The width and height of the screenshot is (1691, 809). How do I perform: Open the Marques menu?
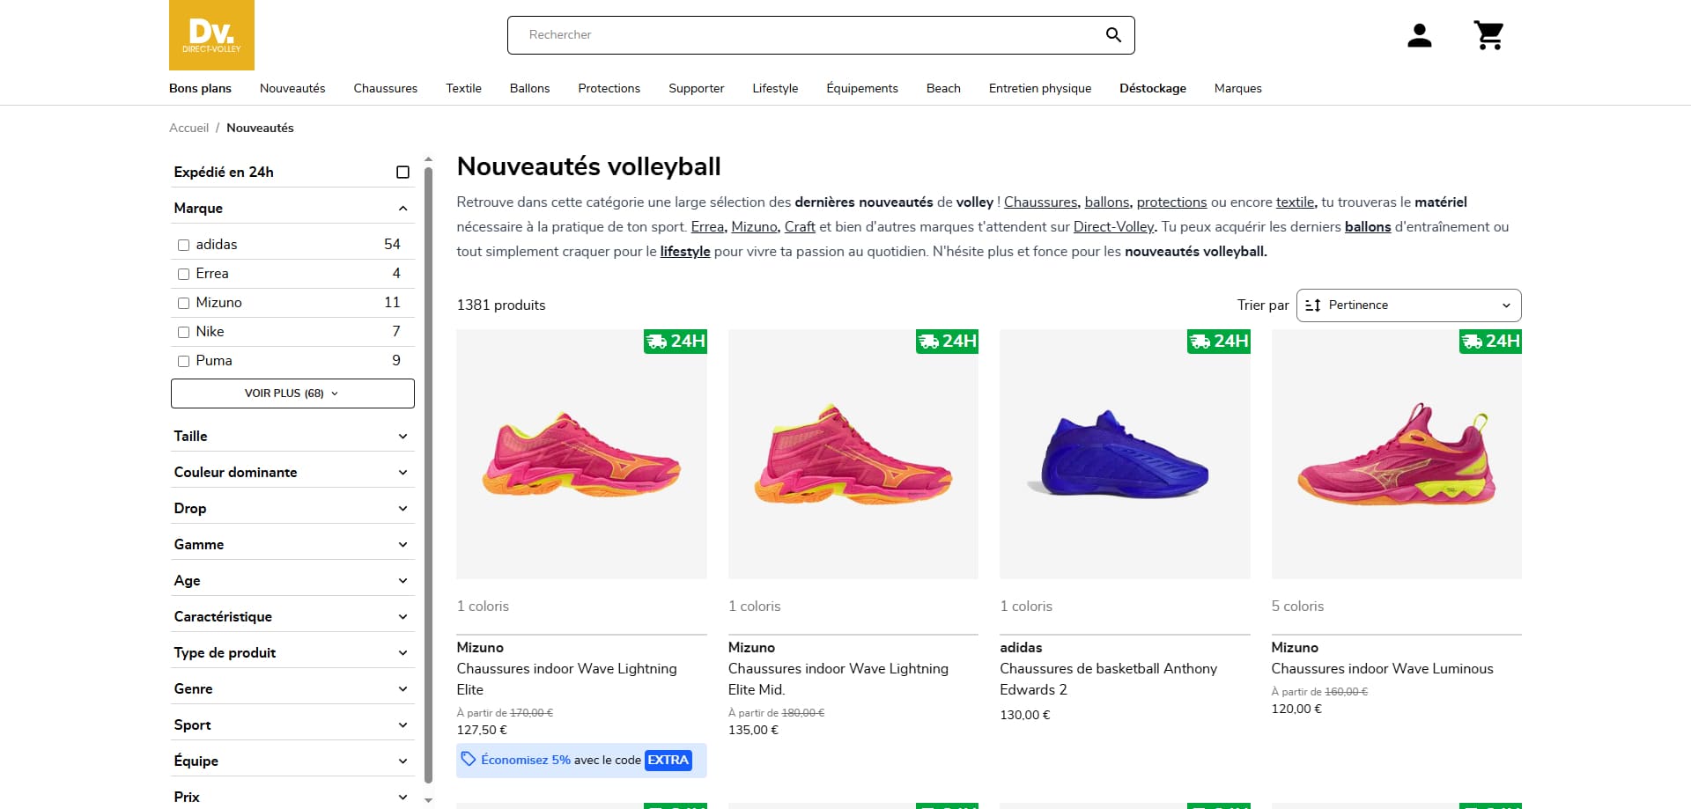[1238, 88]
